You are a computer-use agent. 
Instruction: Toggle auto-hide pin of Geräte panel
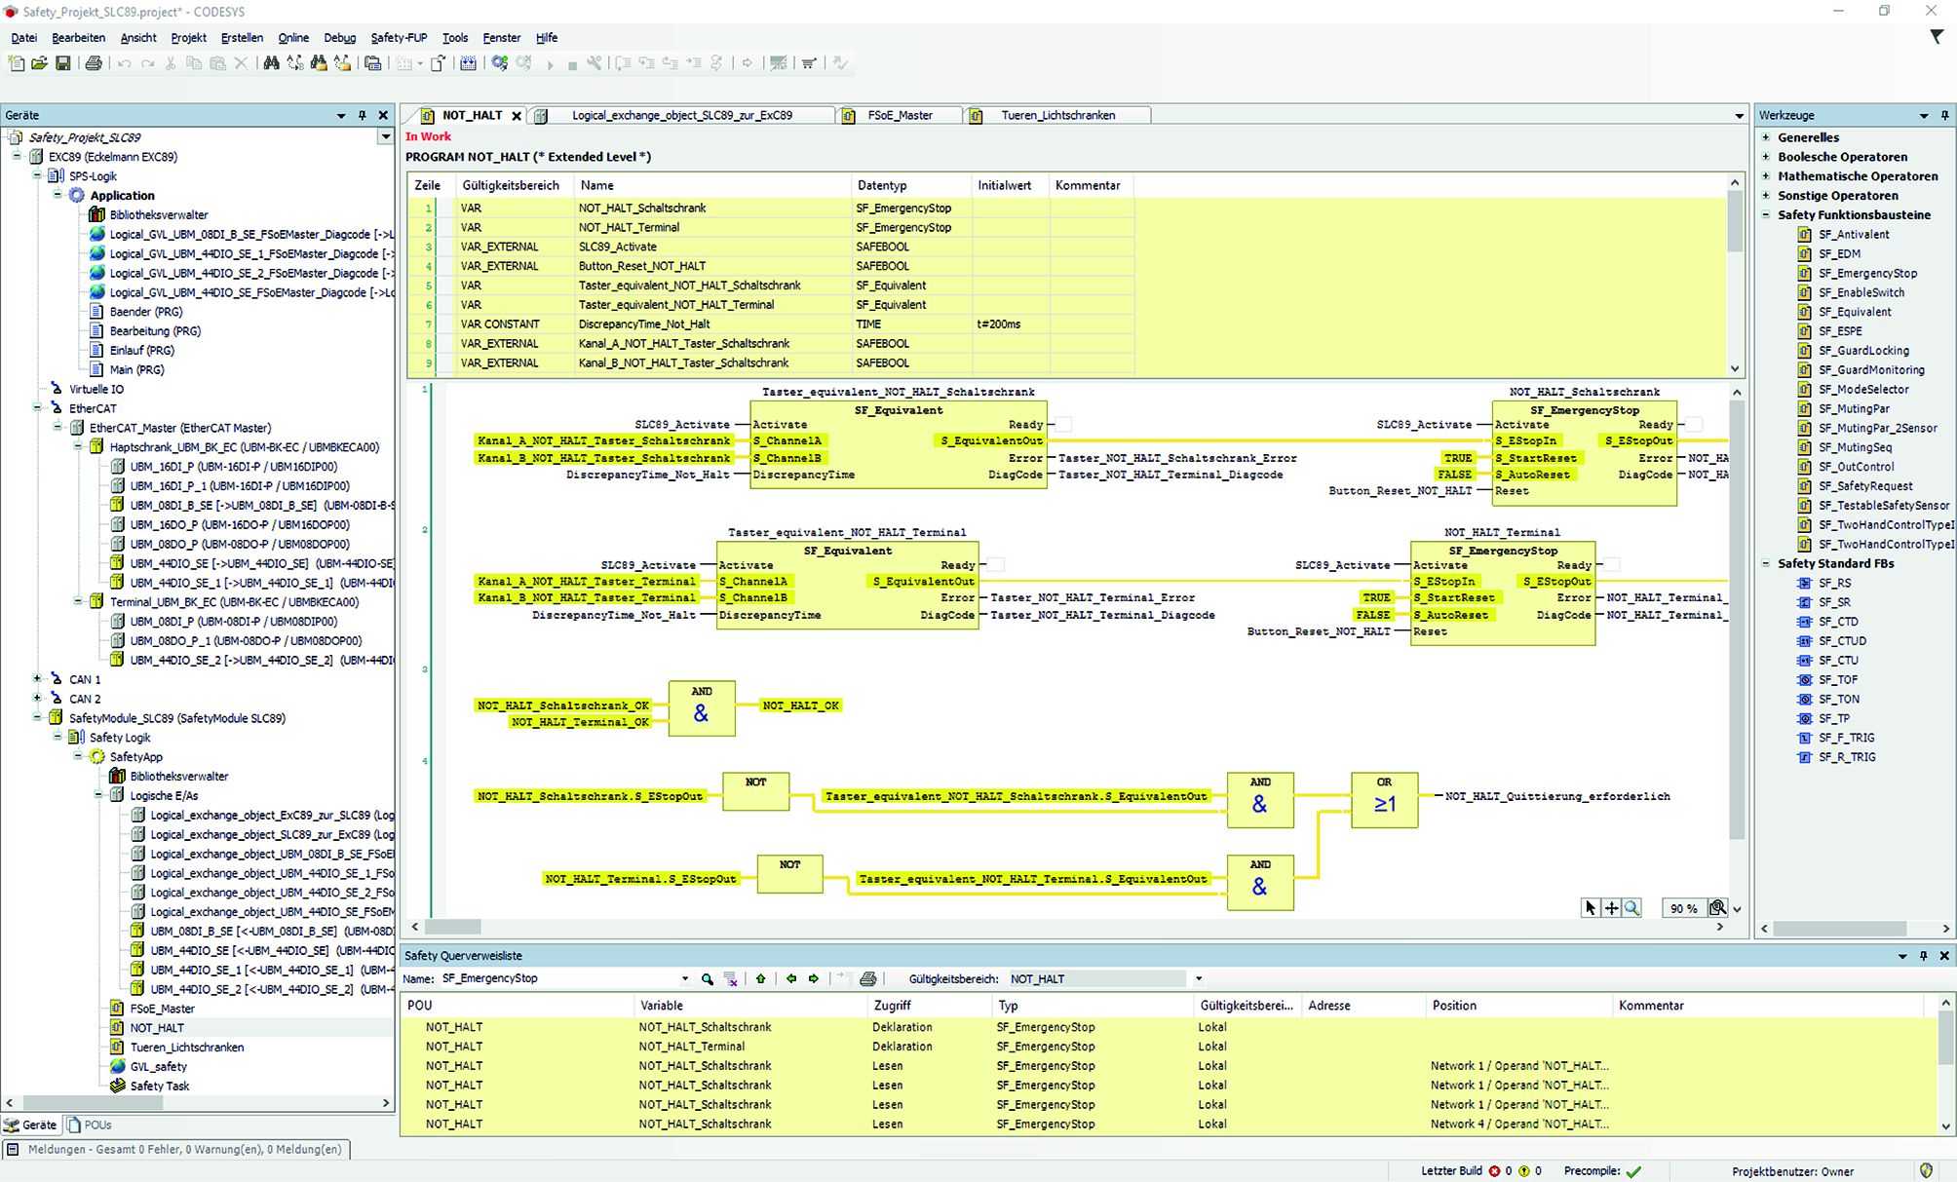[362, 115]
